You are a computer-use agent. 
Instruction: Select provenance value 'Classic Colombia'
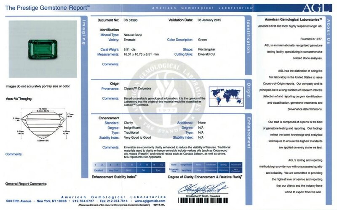tap(137, 89)
